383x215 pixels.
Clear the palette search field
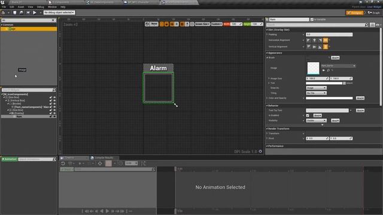(x=53, y=20)
